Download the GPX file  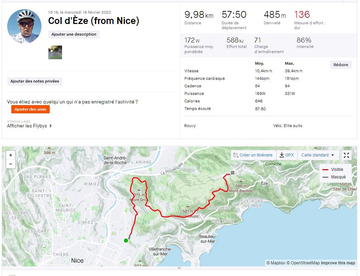click(287, 155)
